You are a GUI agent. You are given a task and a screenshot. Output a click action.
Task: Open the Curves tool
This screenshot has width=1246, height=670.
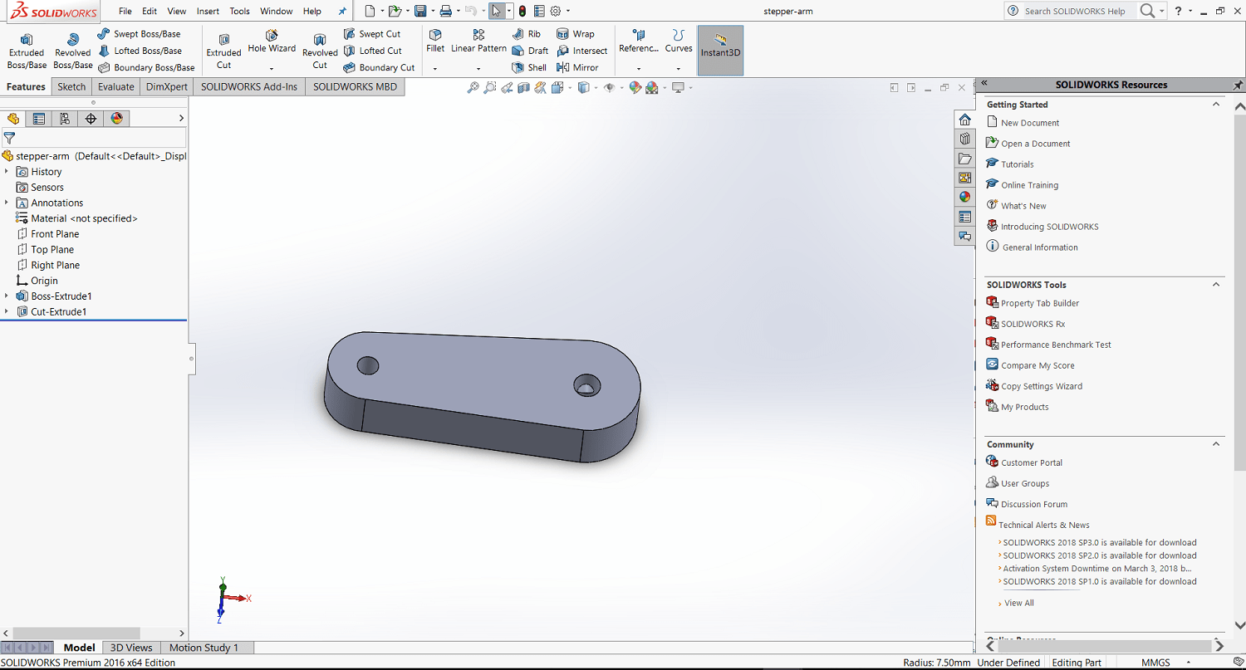679,42
